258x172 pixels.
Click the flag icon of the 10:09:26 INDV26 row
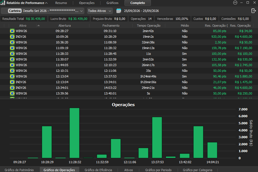[12, 37]
